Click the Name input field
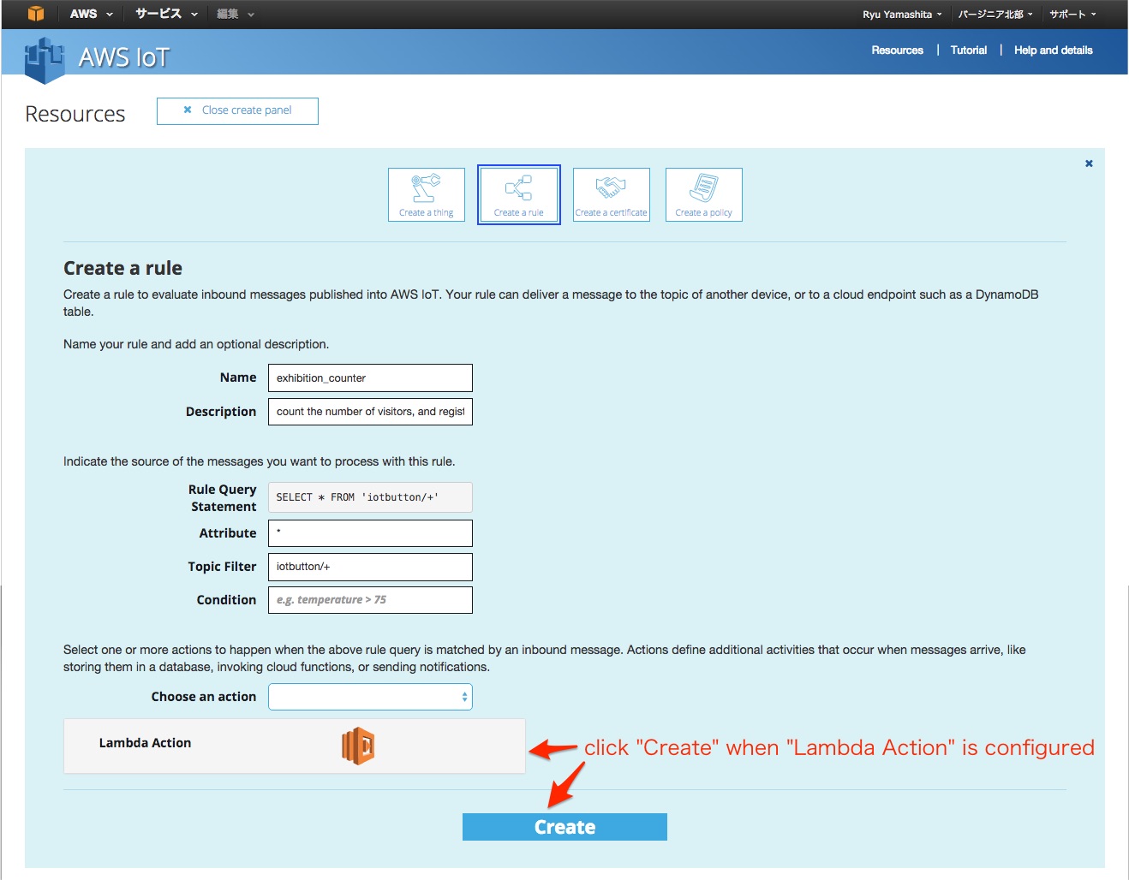 (x=370, y=378)
